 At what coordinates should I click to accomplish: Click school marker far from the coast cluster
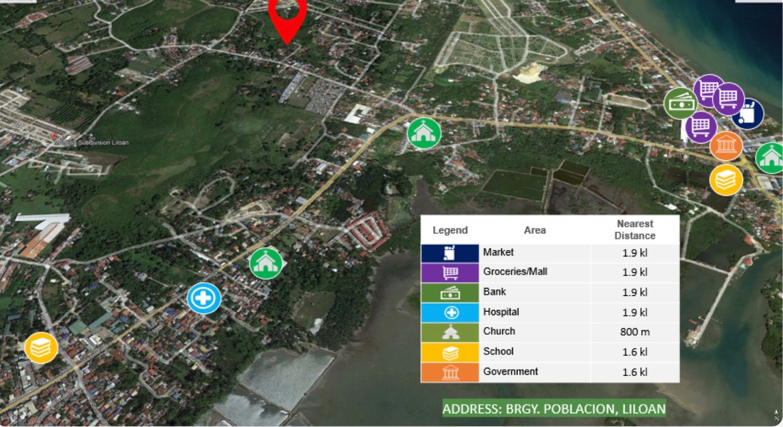(x=41, y=348)
